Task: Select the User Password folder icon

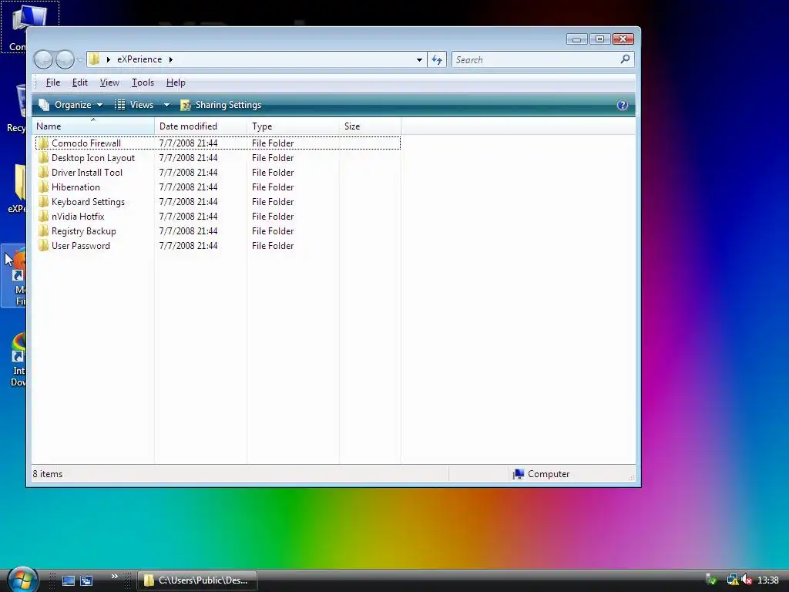Action: (x=43, y=246)
